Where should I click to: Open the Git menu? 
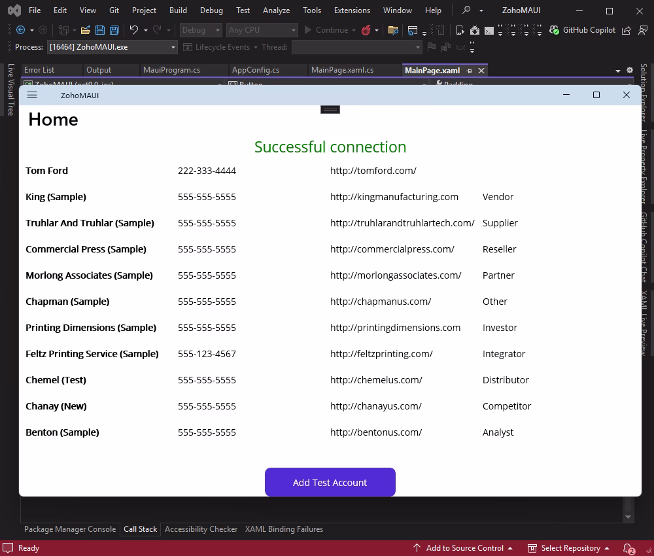114,10
